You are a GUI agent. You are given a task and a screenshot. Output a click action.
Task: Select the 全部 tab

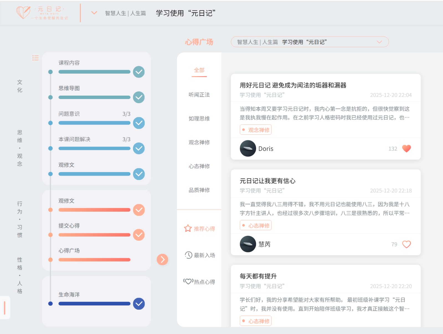[x=199, y=70]
